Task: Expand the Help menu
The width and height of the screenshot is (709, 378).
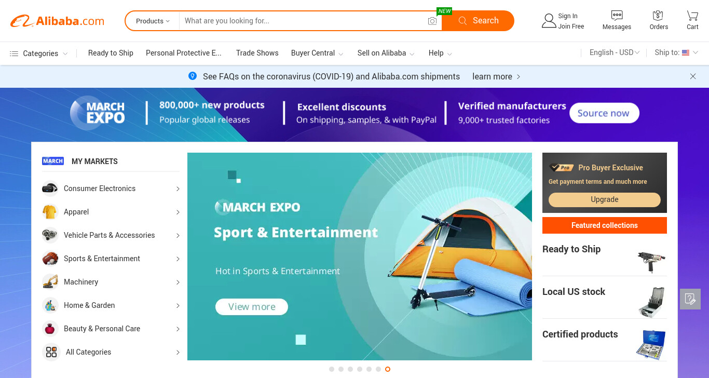Action: pyautogui.click(x=449, y=54)
